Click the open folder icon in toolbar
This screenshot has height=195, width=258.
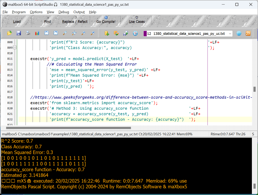[x=10, y=33]
